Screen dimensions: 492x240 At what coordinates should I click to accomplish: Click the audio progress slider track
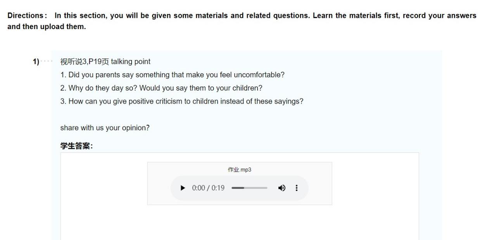click(x=249, y=188)
